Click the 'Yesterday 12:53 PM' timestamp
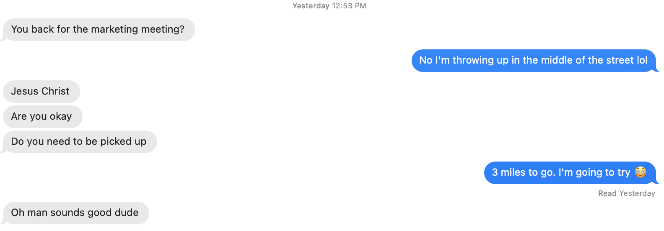 (x=329, y=6)
